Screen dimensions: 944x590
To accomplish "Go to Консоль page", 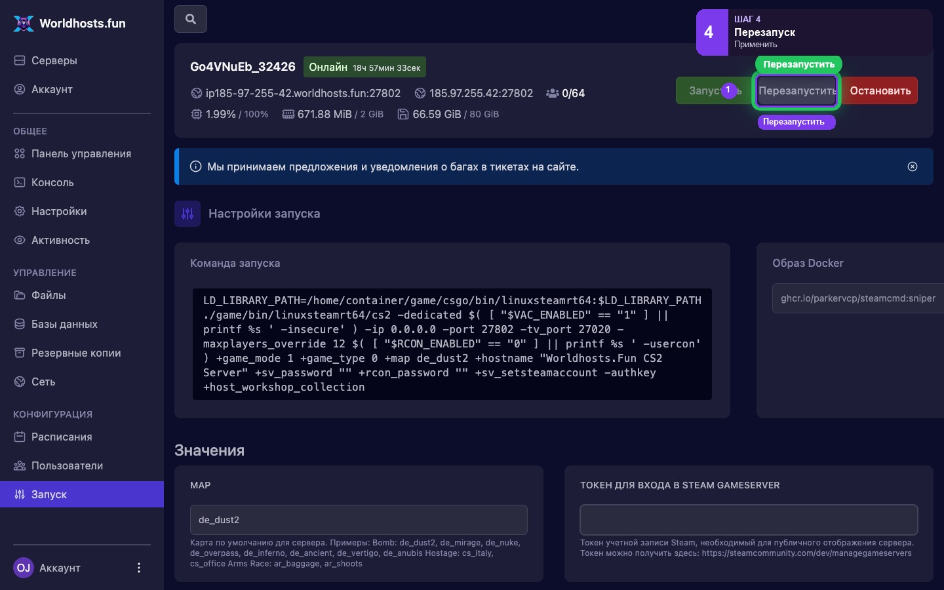I will [82, 182].
